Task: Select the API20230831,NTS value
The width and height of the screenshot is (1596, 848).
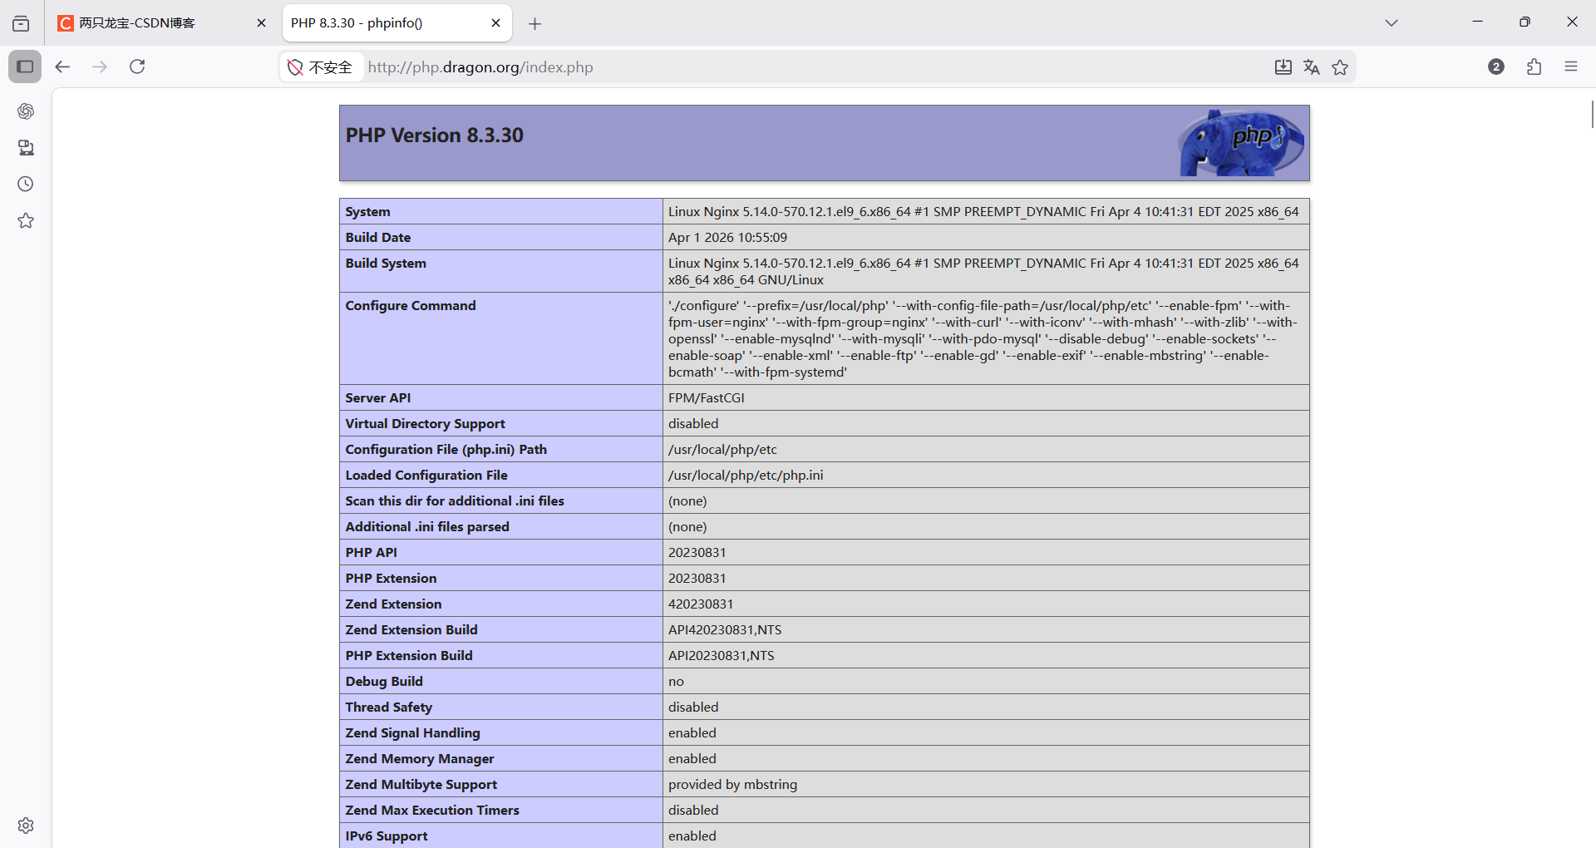Action: pyautogui.click(x=722, y=656)
